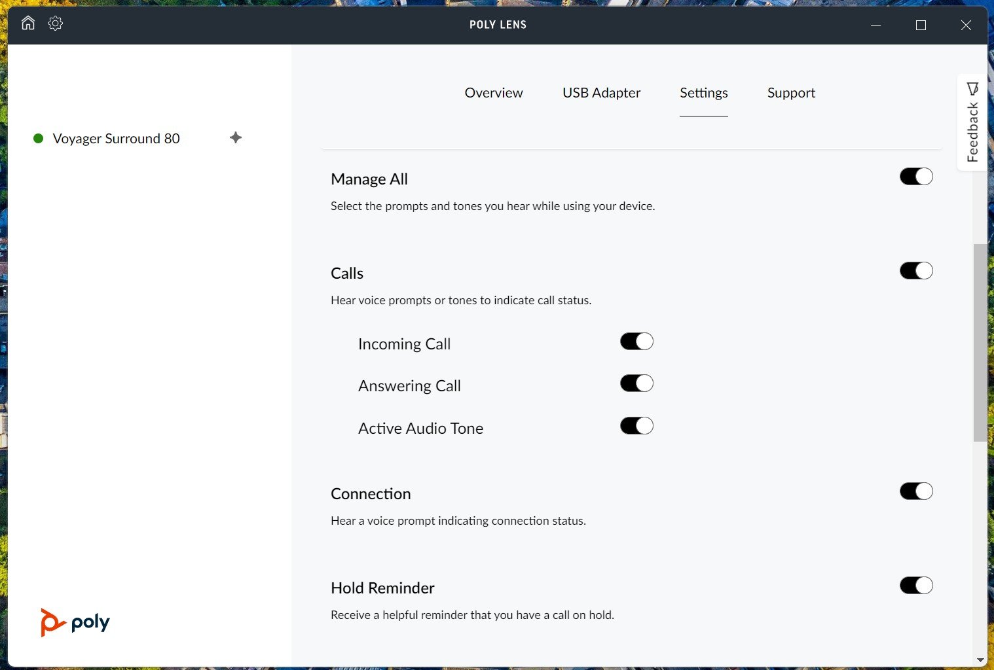Turn off the Incoming Call toggle
The width and height of the screenshot is (994, 670).
(x=636, y=342)
